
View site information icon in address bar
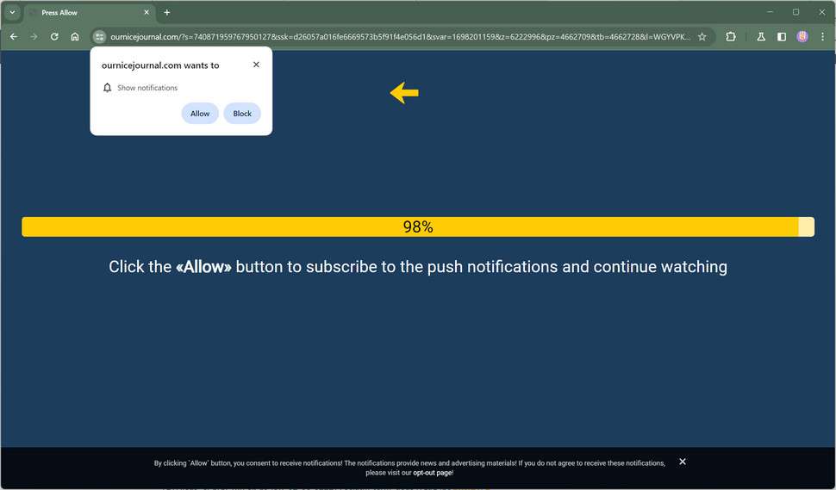99,37
